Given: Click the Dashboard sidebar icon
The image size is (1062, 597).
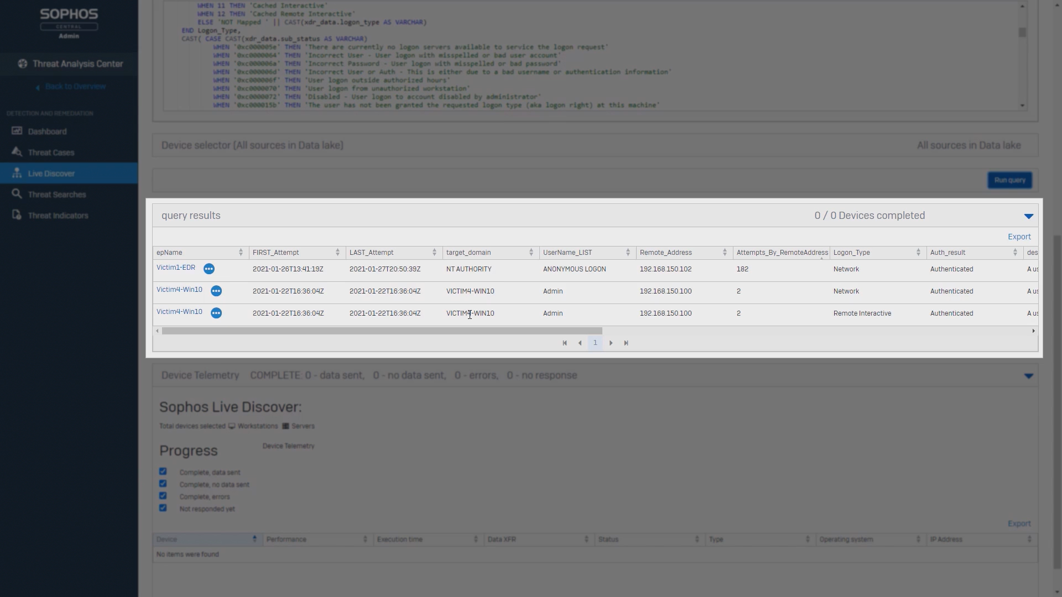Looking at the screenshot, I should tap(17, 131).
